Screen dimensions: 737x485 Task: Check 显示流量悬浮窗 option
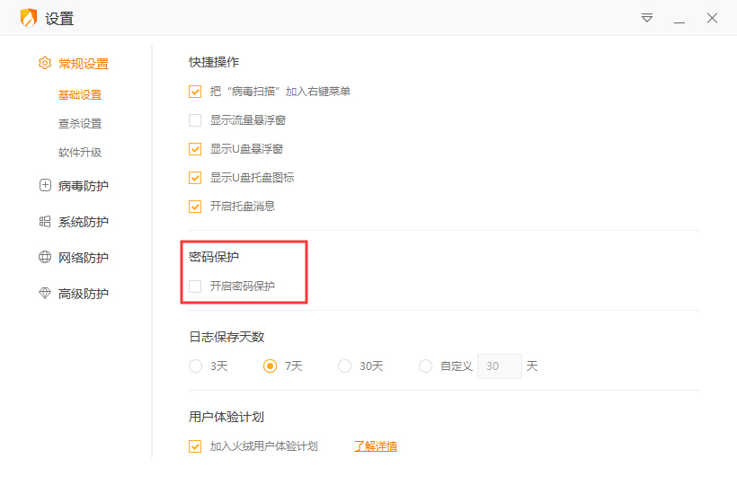pos(195,120)
